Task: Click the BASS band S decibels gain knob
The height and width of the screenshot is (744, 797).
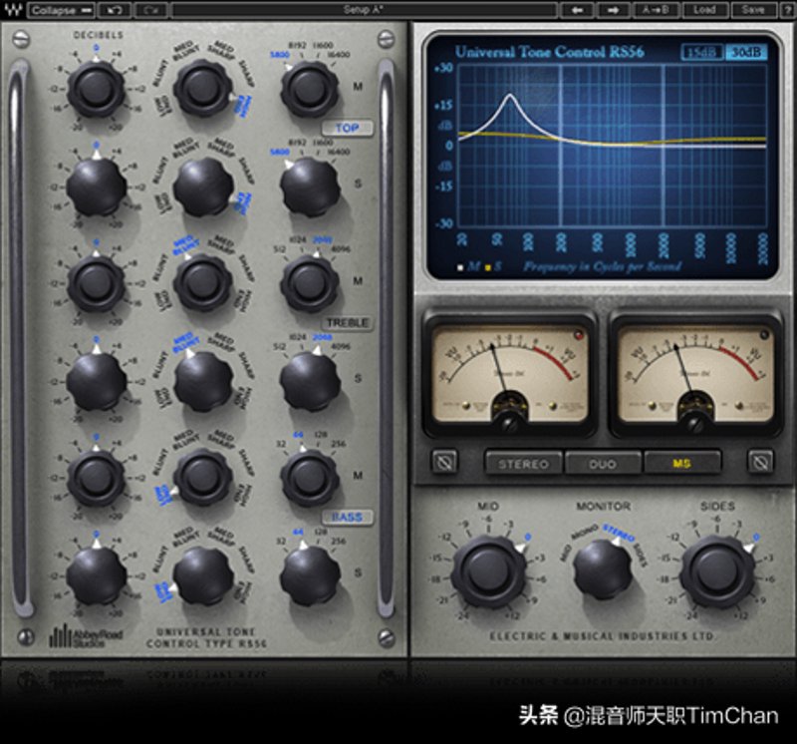Action: tap(97, 574)
